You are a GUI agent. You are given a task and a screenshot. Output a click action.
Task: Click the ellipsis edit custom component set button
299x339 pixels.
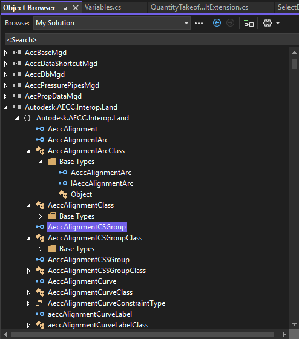(x=199, y=23)
